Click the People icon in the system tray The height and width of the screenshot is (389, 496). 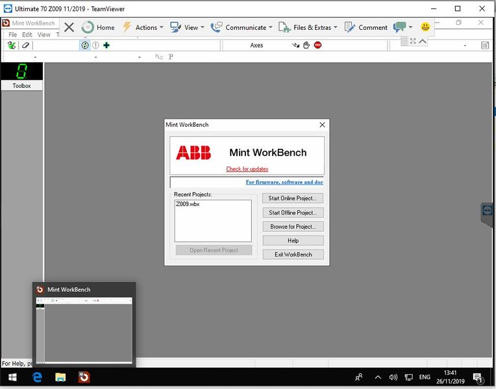(x=359, y=377)
